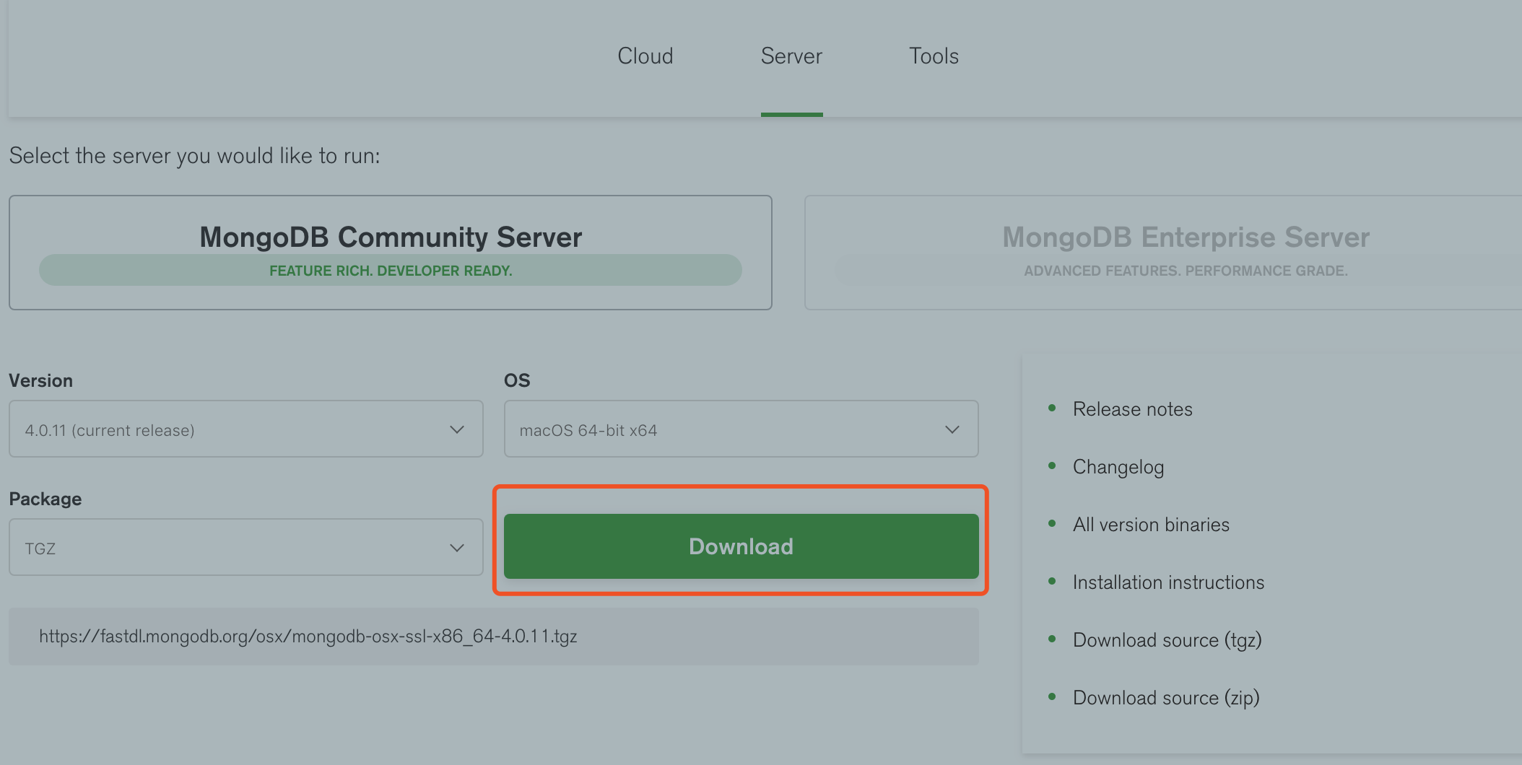The width and height of the screenshot is (1522, 765).
Task: Click the 'Feature Rich. Developer Ready.' badge
Action: (x=390, y=271)
